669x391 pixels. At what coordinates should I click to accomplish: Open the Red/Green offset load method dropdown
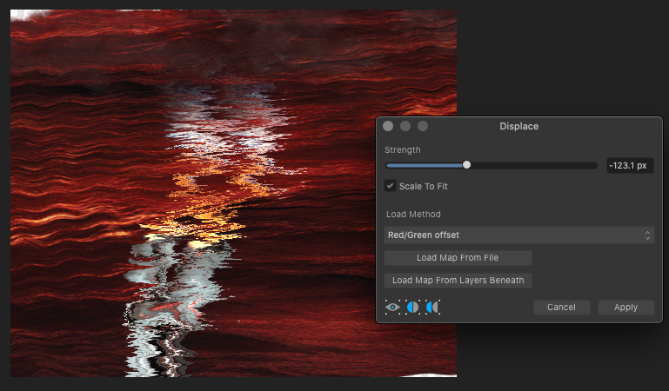[518, 235]
